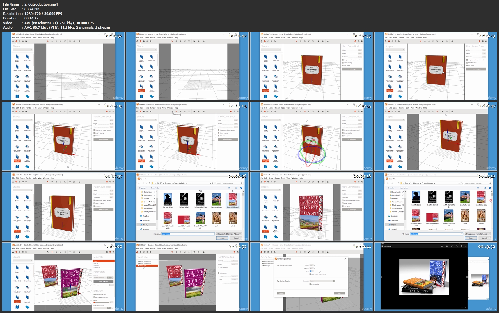The image size is (499, 313).
Task: Open Renderer dropdown in 00:12:41 rendering dialog
Action: click(x=322, y=281)
